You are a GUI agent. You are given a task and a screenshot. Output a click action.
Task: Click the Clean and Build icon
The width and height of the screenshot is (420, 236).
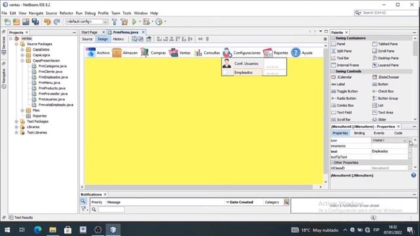coord(124,22)
